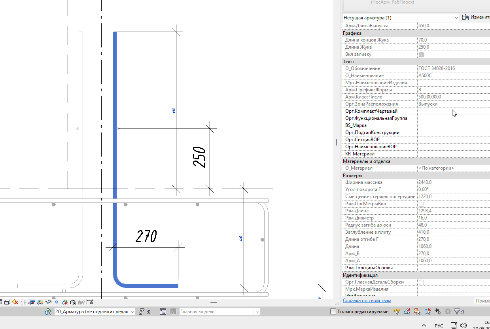490x329 pixels.
Task: Enable the Только редактируемые checkbox
Action: click(x=333, y=312)
